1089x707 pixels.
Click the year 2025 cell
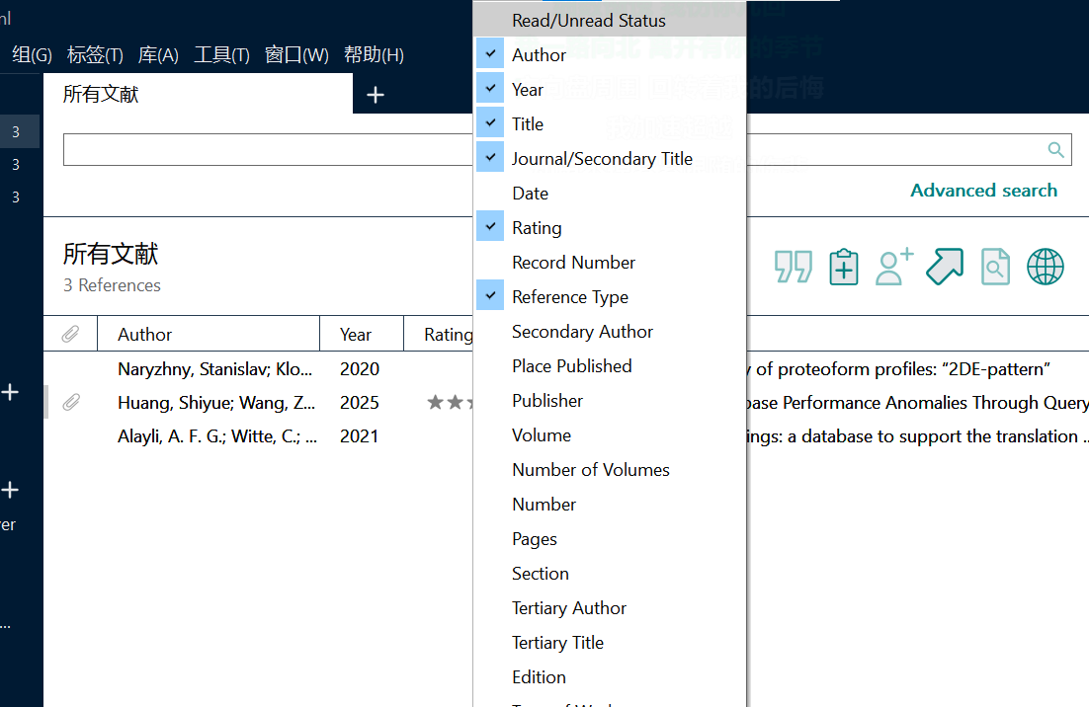pos(360,403)
